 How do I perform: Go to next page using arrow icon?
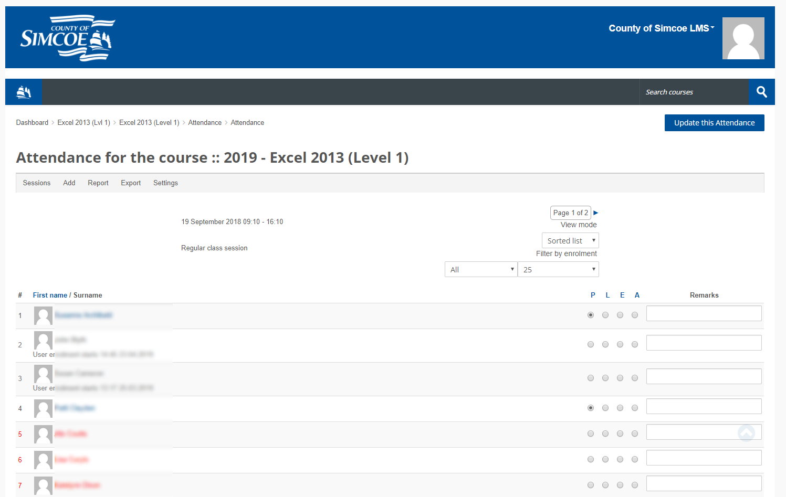pos(596,213)
